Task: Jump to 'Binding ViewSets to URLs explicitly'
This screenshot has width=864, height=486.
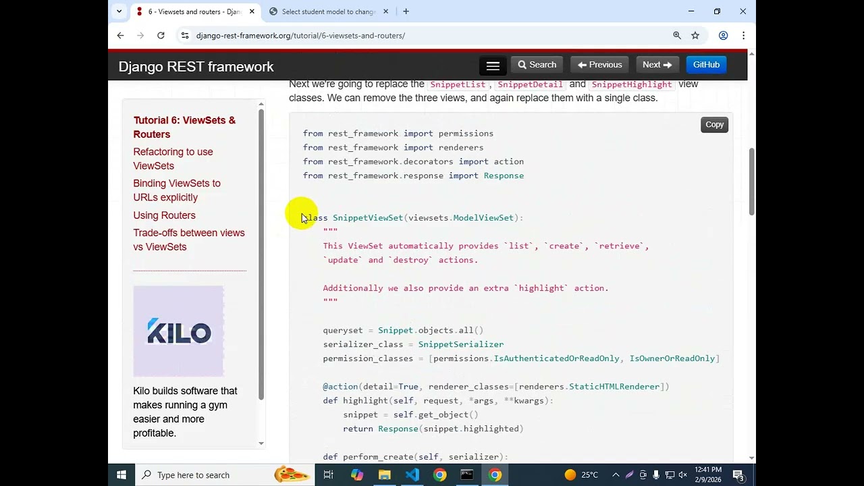Action: [x=177, y=190]
